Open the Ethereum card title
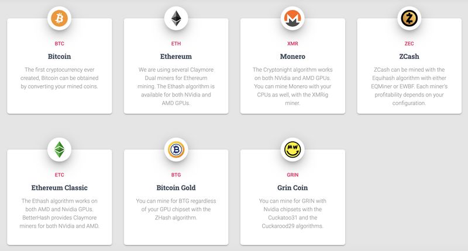This screenshot has width=468, height=251. pyautogui.click(x=176, y=57)
